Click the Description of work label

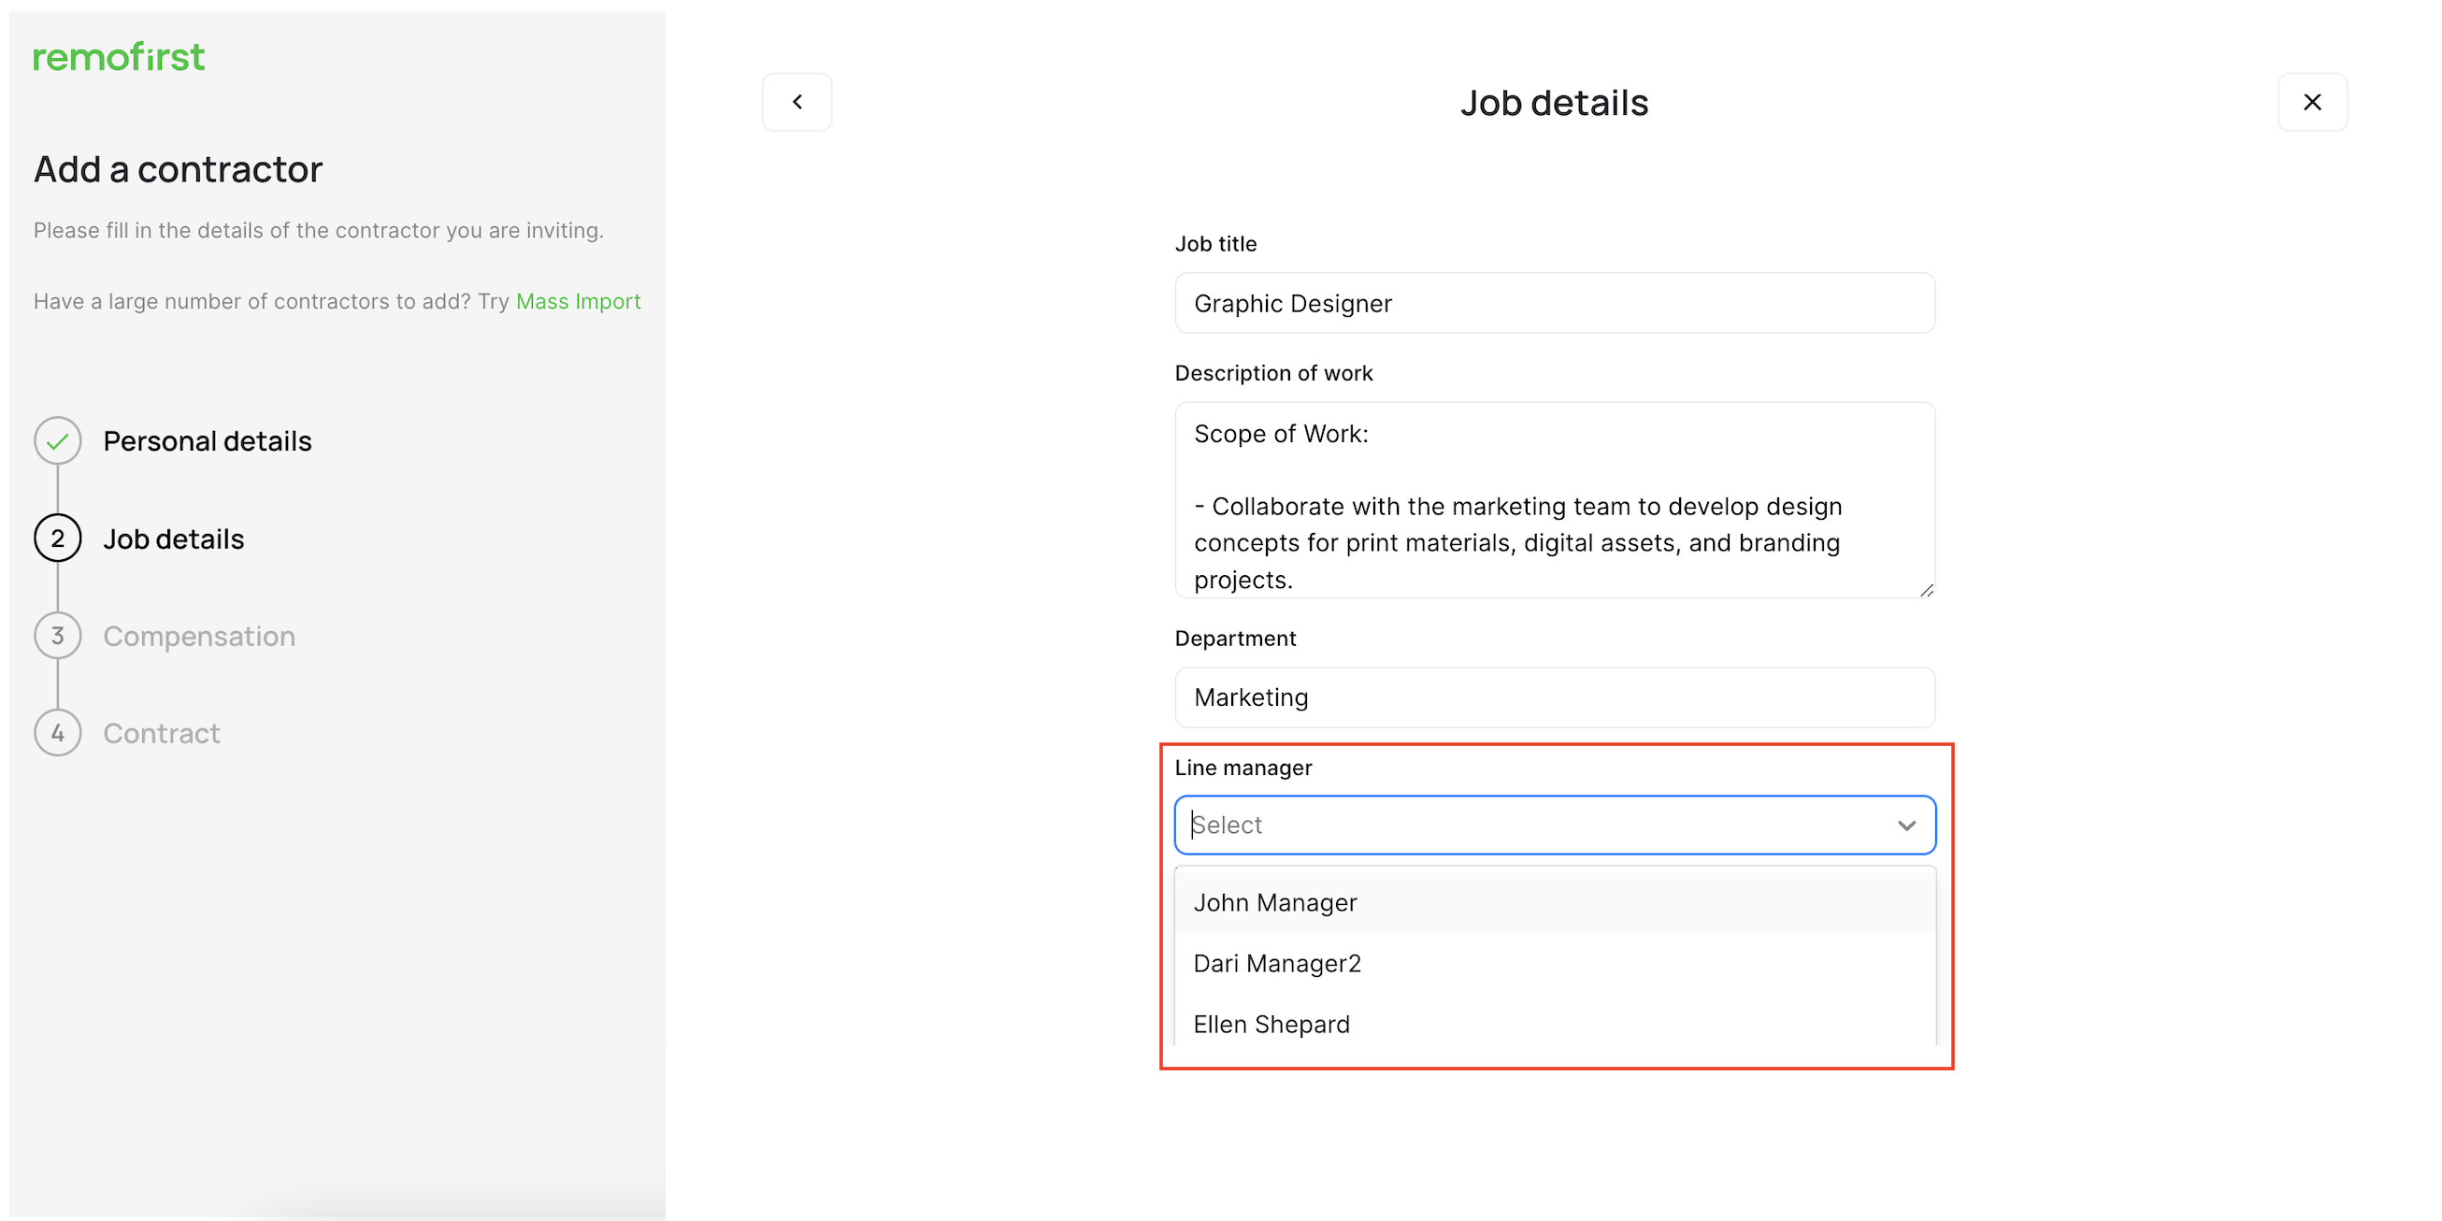click(1273, 372)
